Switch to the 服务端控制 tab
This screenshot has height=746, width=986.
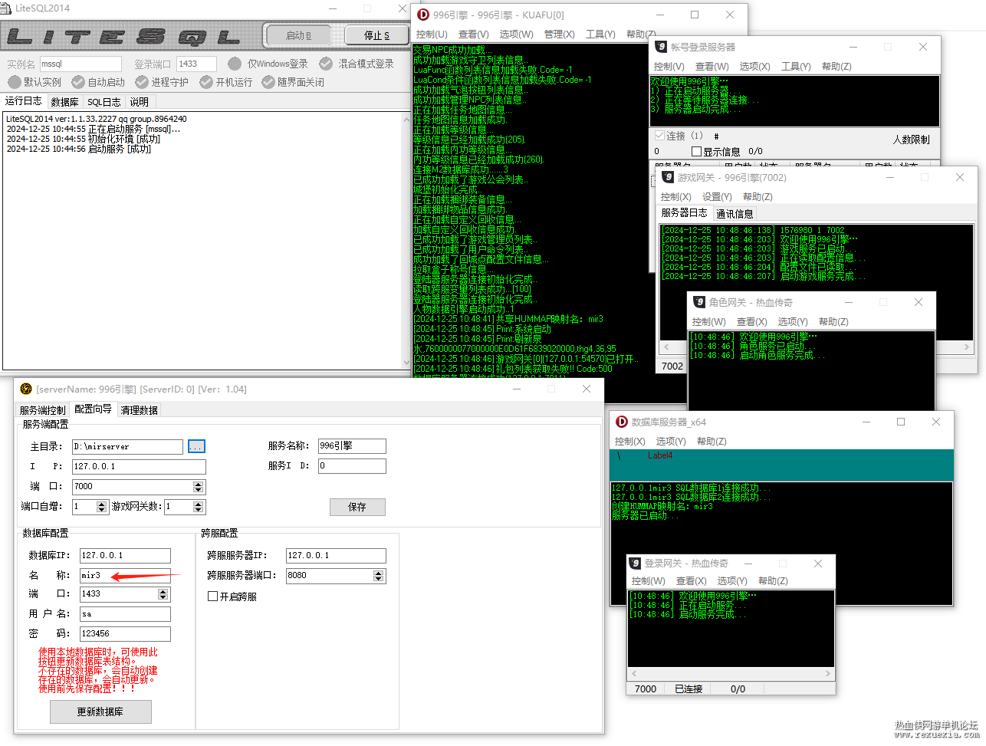(x=43, y=410)
